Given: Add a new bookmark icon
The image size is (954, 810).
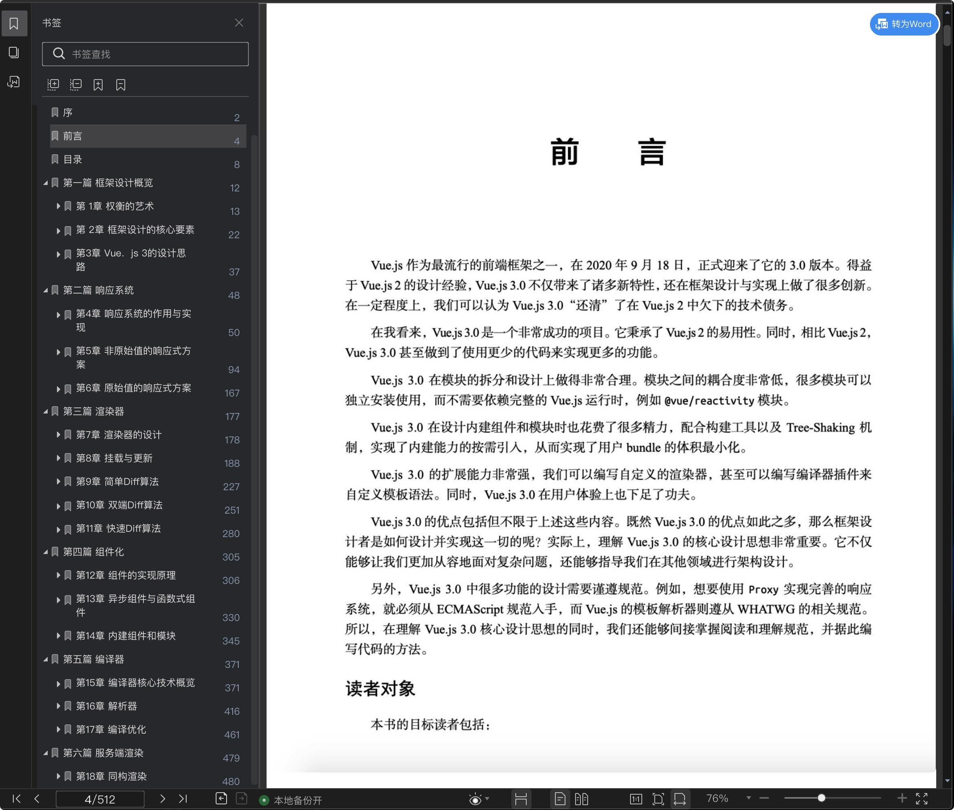Looking at the screenshot, I should pos(98,84).
